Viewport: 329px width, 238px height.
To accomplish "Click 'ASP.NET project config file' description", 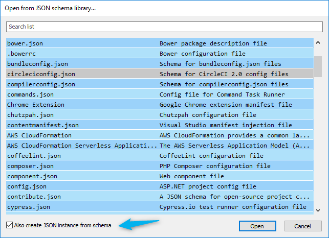I will [x=208, y=186].
